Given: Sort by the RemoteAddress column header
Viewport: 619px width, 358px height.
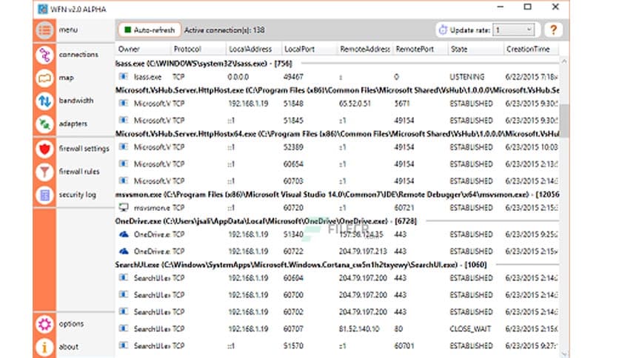Looking at the screenshot, I should [x=365, y=50].
